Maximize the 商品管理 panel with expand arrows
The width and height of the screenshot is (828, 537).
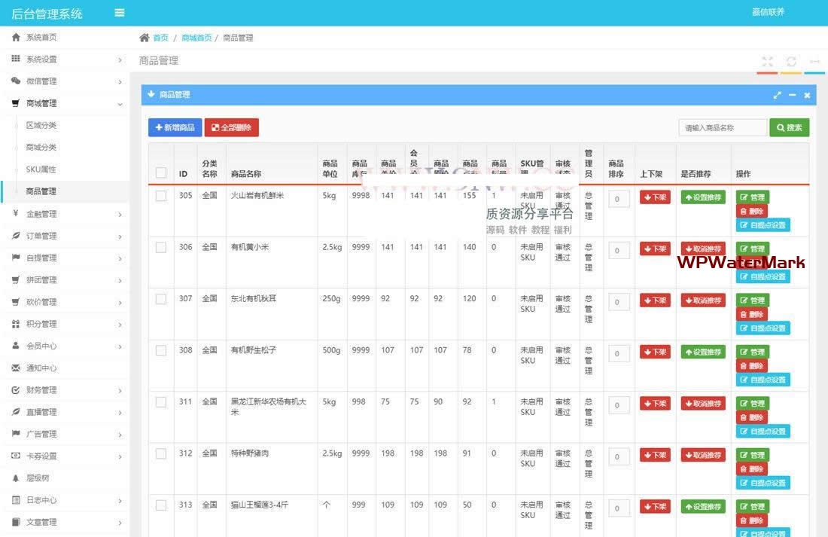[x=777, y=95]
